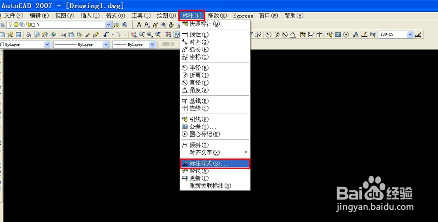
Task: Open the 编辑(E) menu
Action: point(39,16)
